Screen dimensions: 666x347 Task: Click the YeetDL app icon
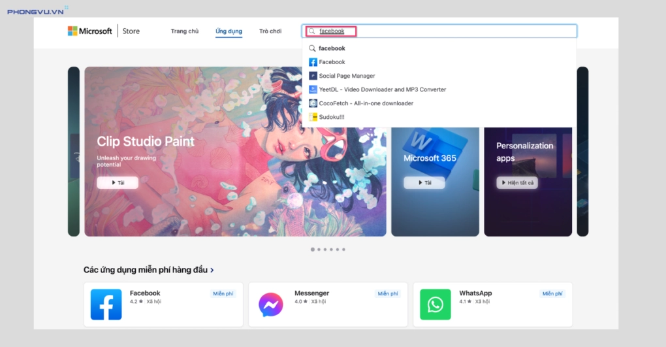click(313, 90)
